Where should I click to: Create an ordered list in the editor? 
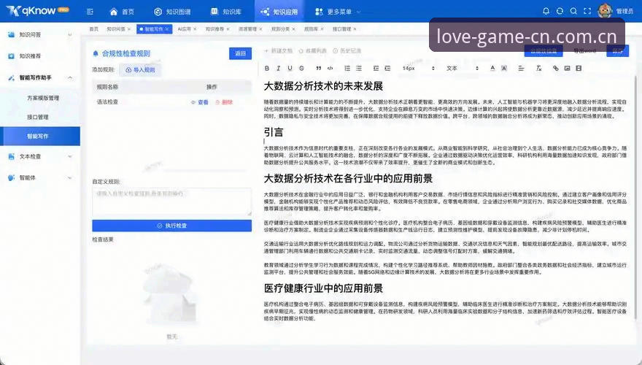[x=347, y=69]
